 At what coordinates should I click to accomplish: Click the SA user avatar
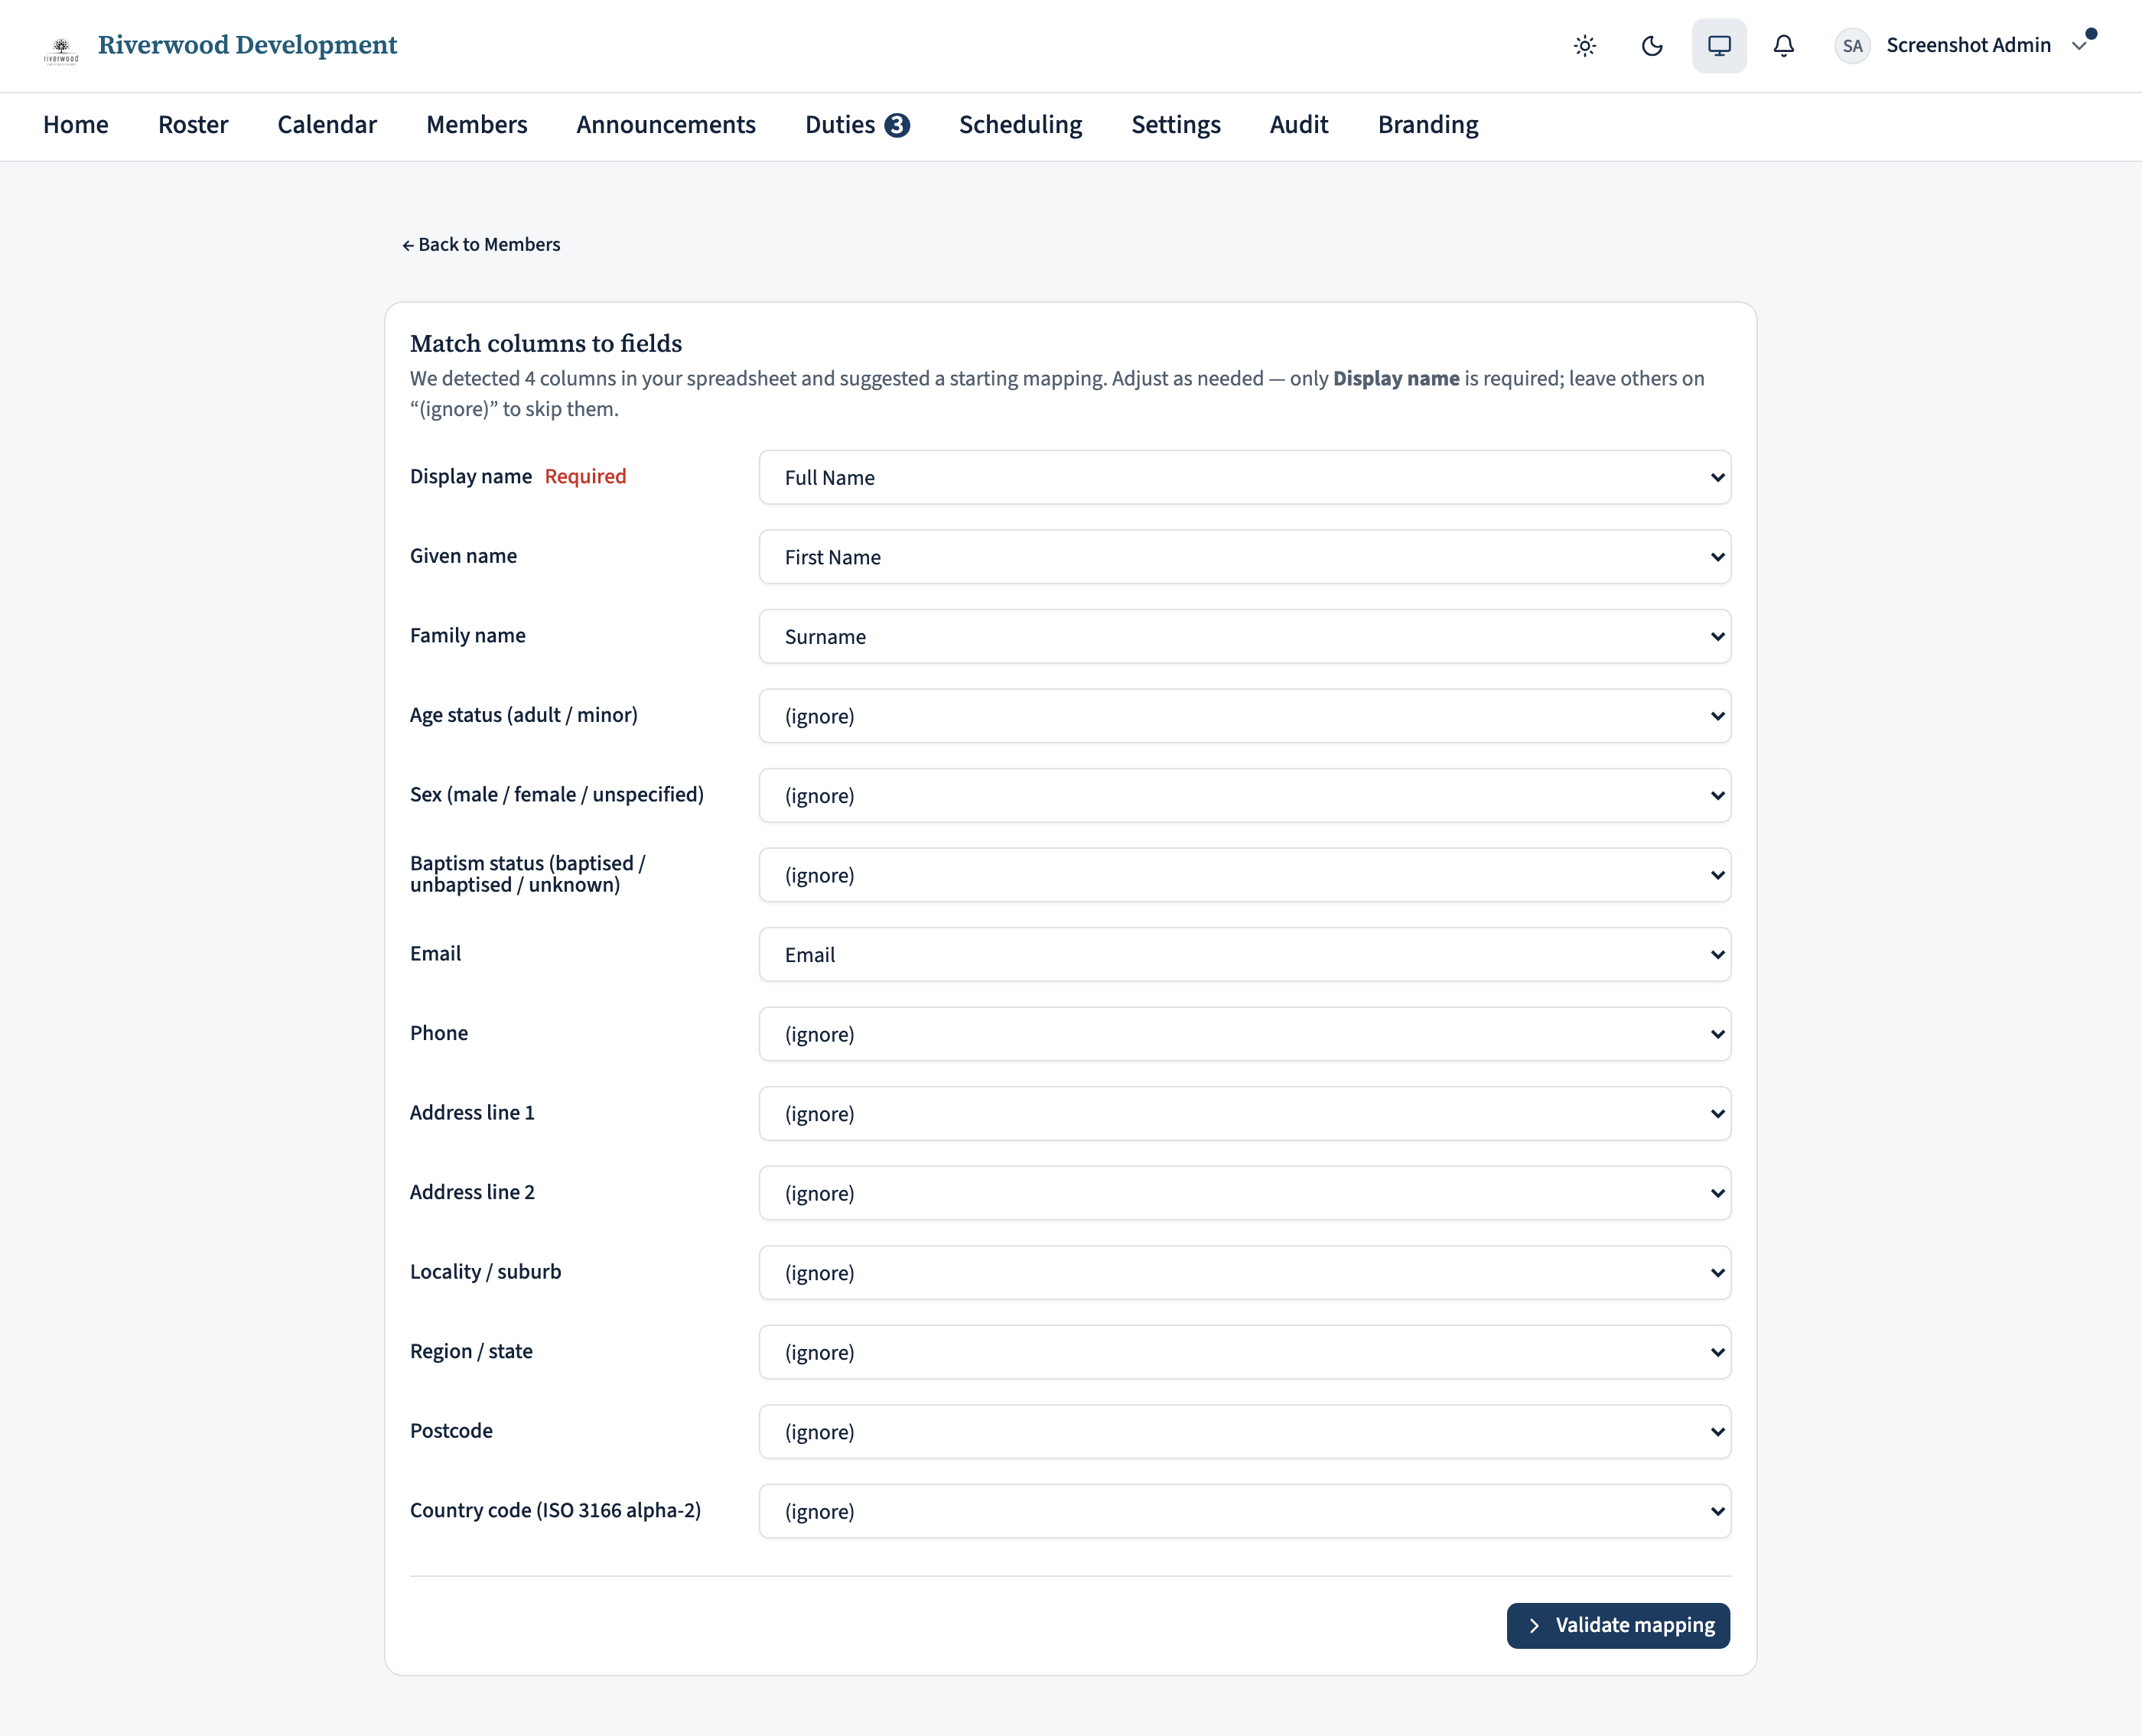point(1852,46)
